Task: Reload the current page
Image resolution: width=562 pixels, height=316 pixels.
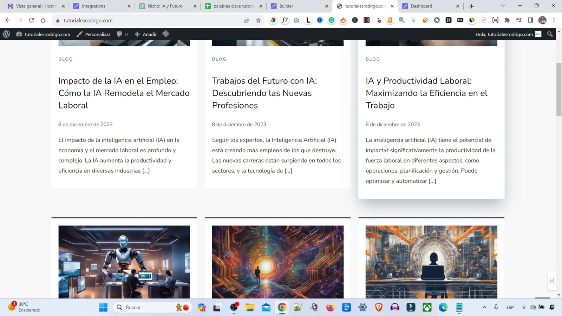Action: click(x=31, y=20)
